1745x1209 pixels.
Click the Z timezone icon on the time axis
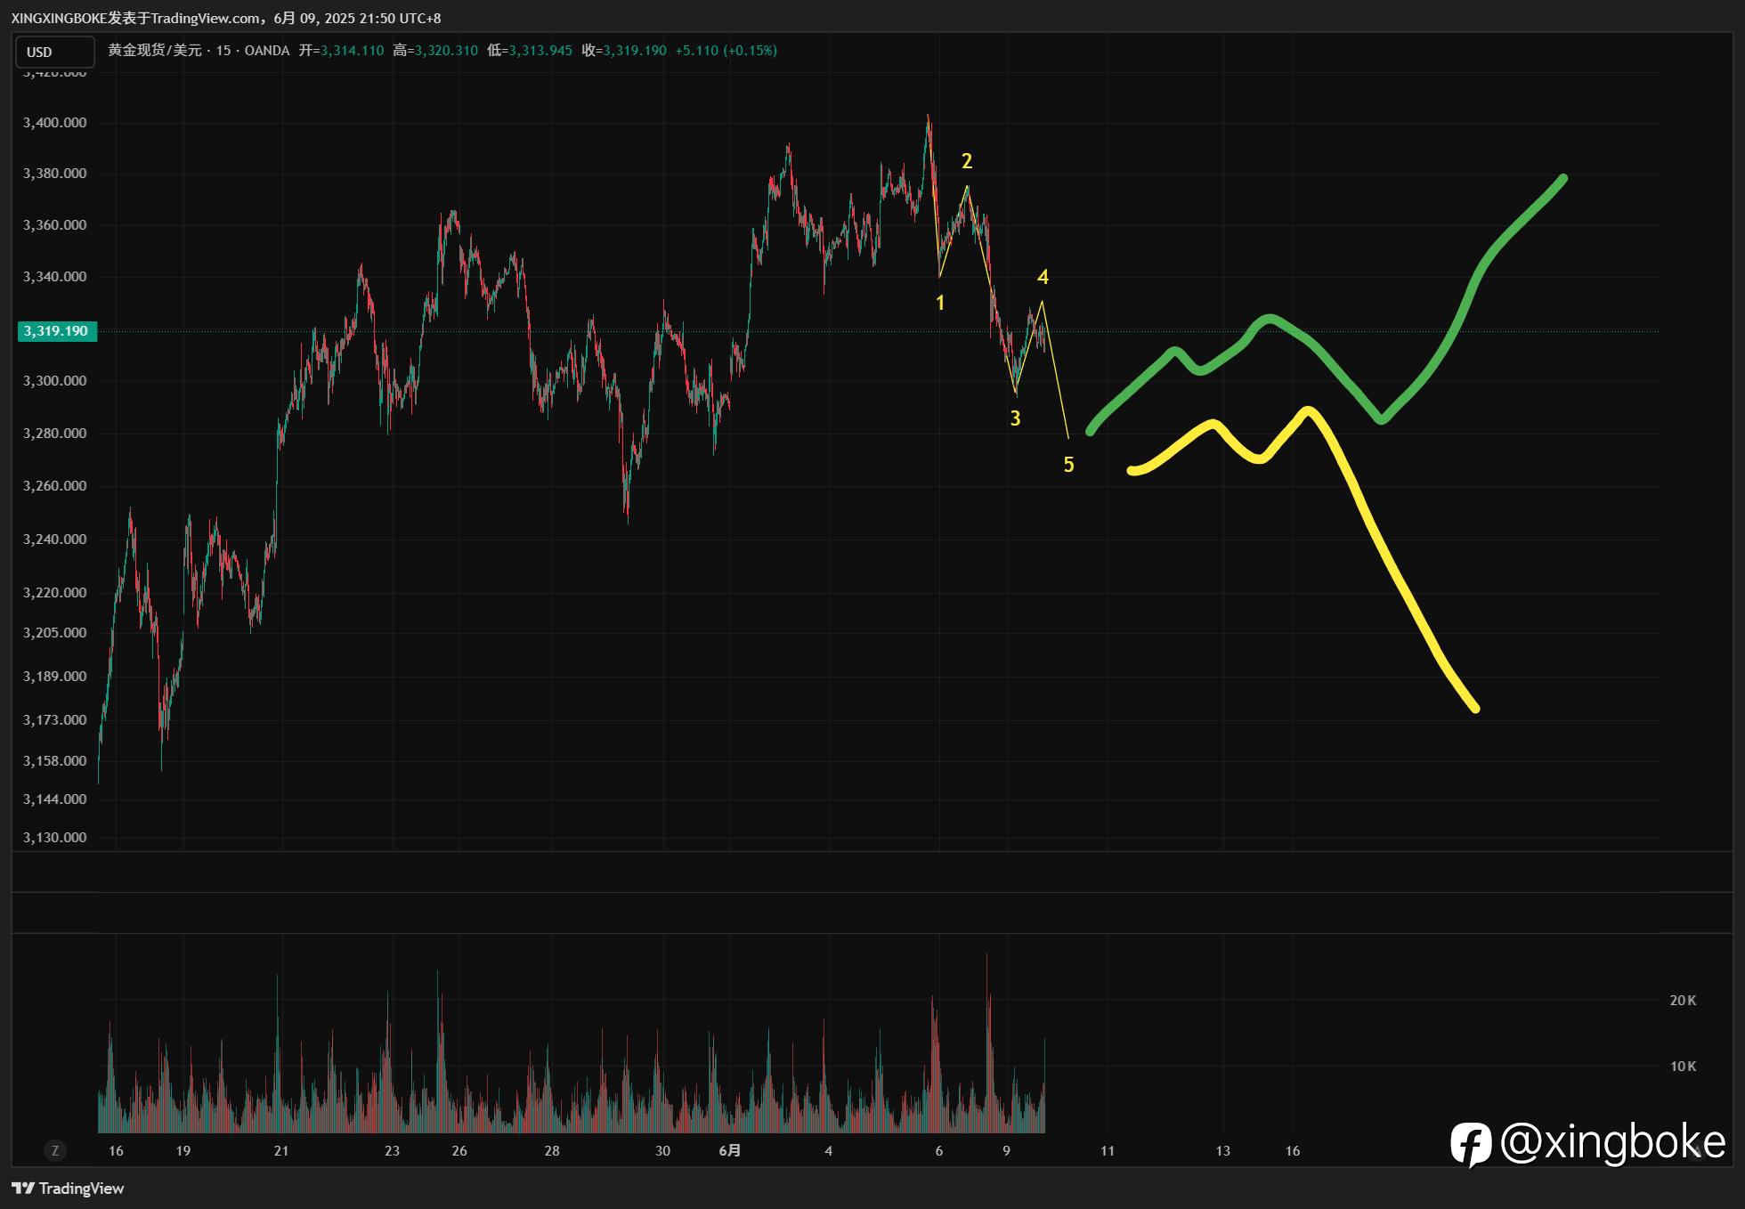click(x=55, y=1150)
